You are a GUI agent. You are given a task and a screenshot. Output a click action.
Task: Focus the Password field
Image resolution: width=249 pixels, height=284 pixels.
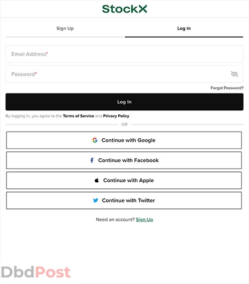pyautogui.click(x=124, y=74)
